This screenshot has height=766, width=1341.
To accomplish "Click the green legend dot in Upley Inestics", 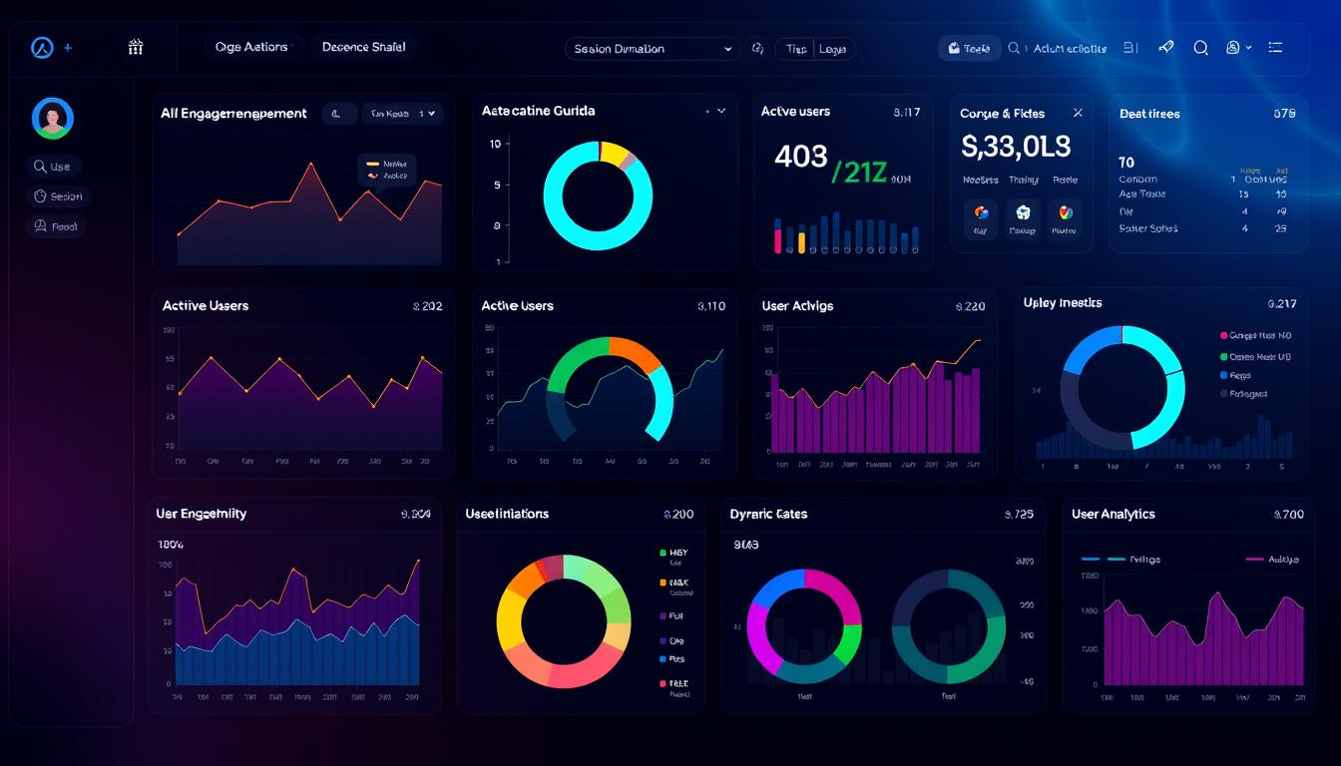I will click(x=1224, y=356).
